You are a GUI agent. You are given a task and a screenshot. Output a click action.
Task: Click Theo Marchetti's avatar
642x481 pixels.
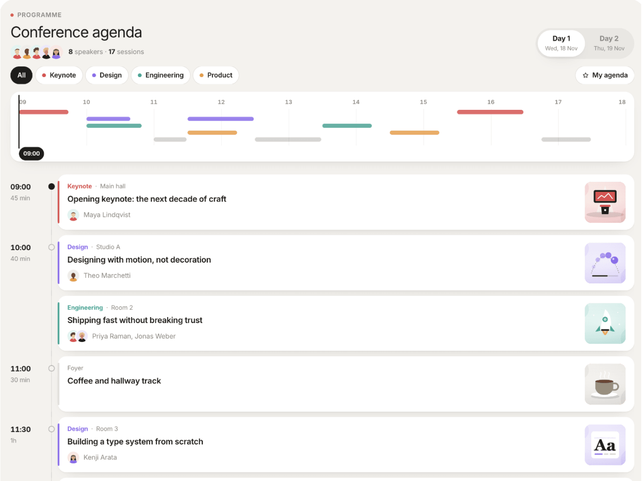73,276
